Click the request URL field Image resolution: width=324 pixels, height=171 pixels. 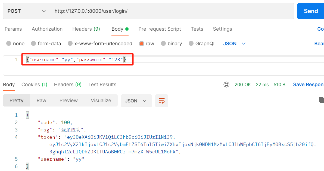click(172, 11)
